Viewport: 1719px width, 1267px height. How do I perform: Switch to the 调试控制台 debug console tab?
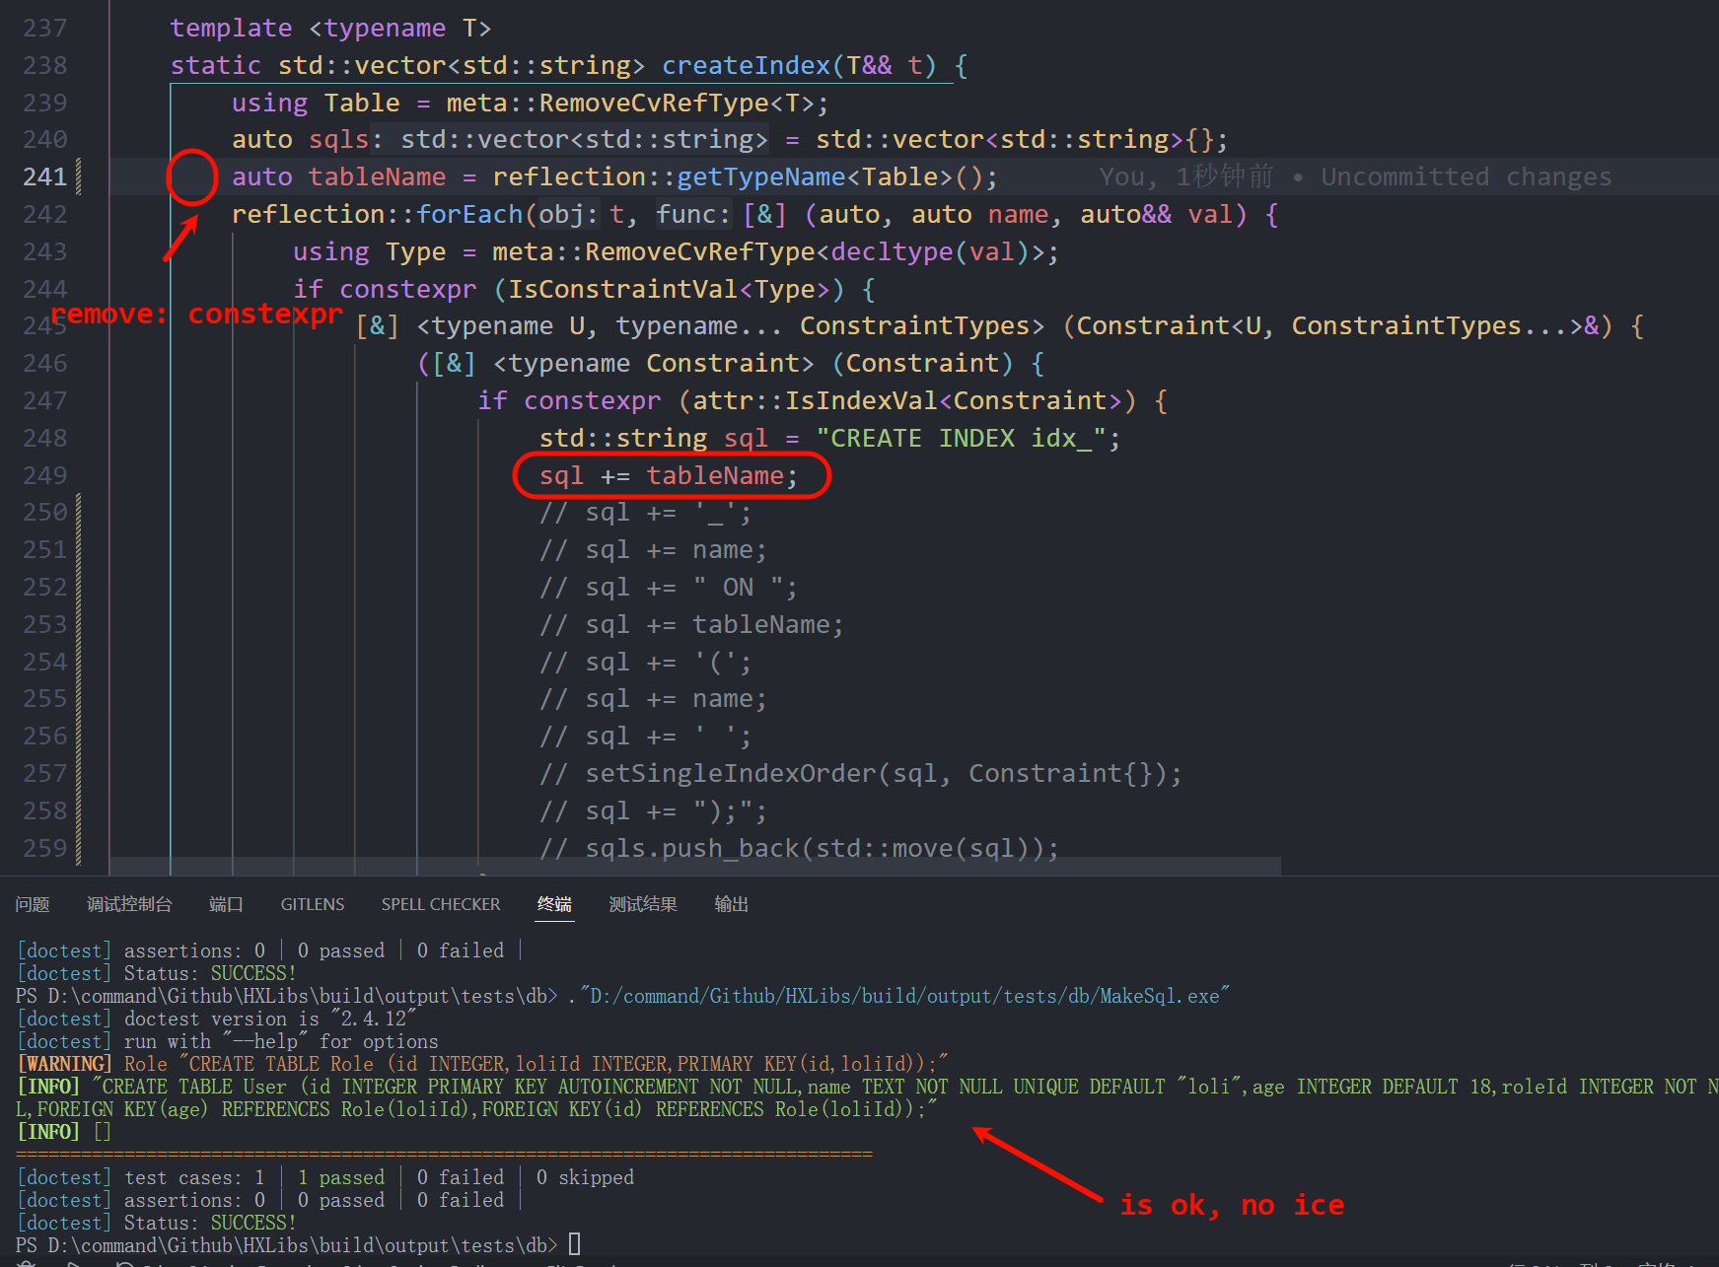(129, 904)
